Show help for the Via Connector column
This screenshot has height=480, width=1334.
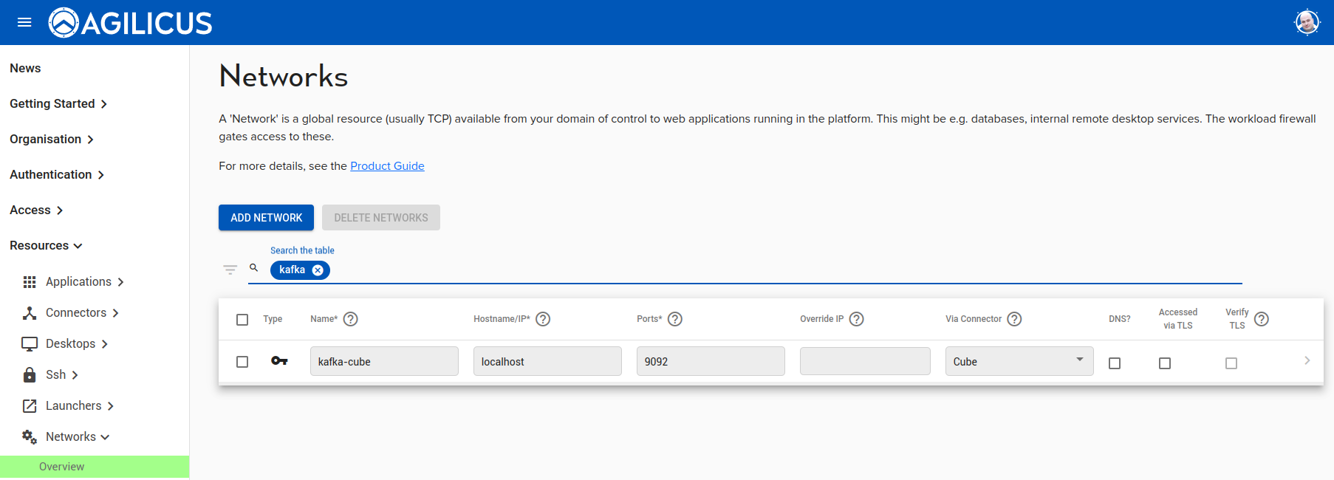tap(1015, 319)
